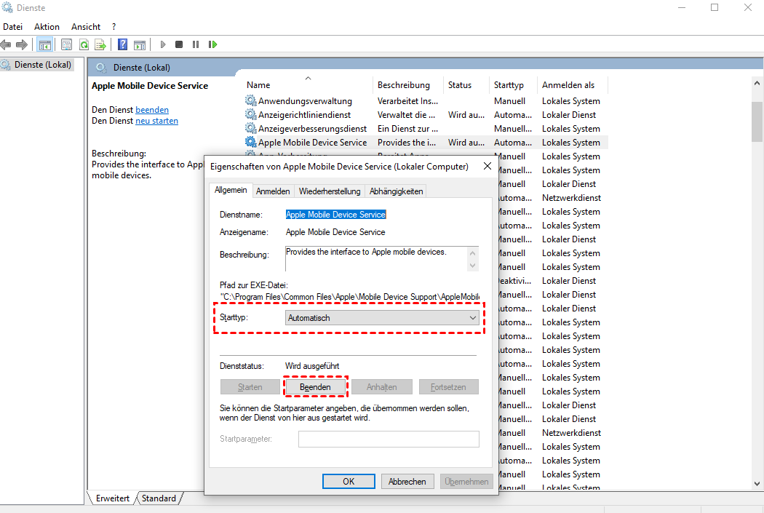Click the services list scrollbar down arrow
Screen dimensions: 764x513
coord(757,484)
